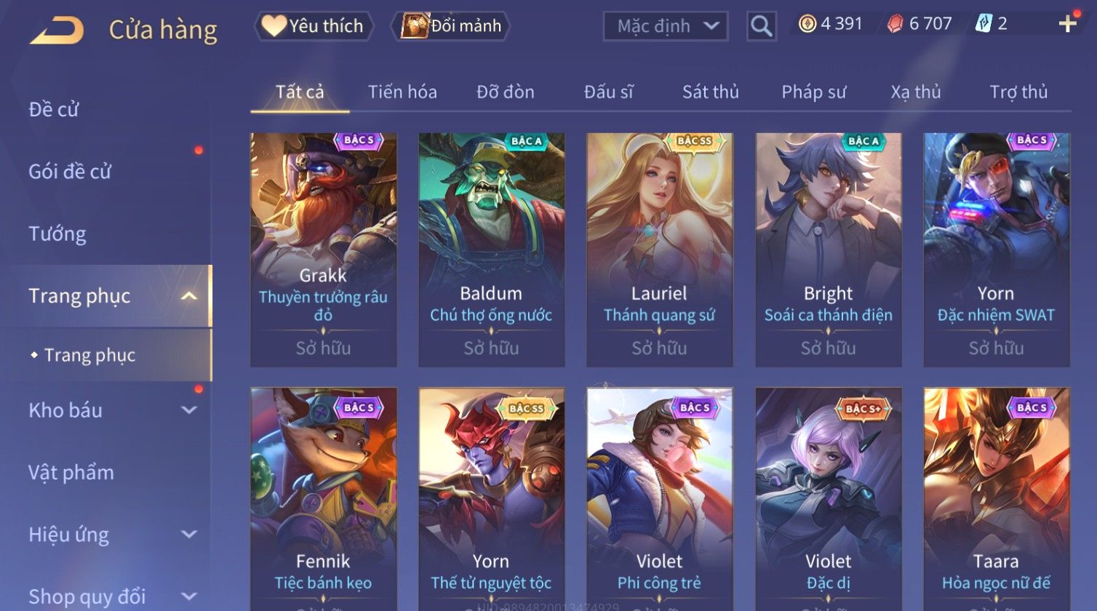Tap the back arrow icon
Image resolution: width=1097 pixels, height=611 pixels.
click(57, 31)
